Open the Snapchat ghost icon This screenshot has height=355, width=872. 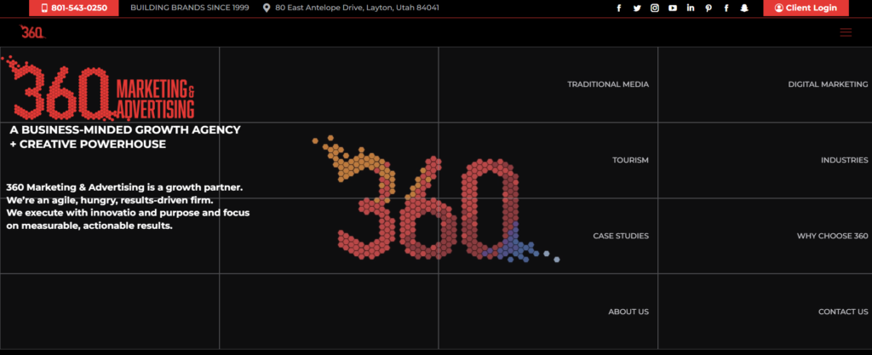(x=744, y=8)
